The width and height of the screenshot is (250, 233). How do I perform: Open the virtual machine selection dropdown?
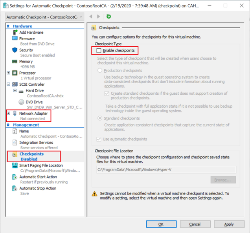44,17
